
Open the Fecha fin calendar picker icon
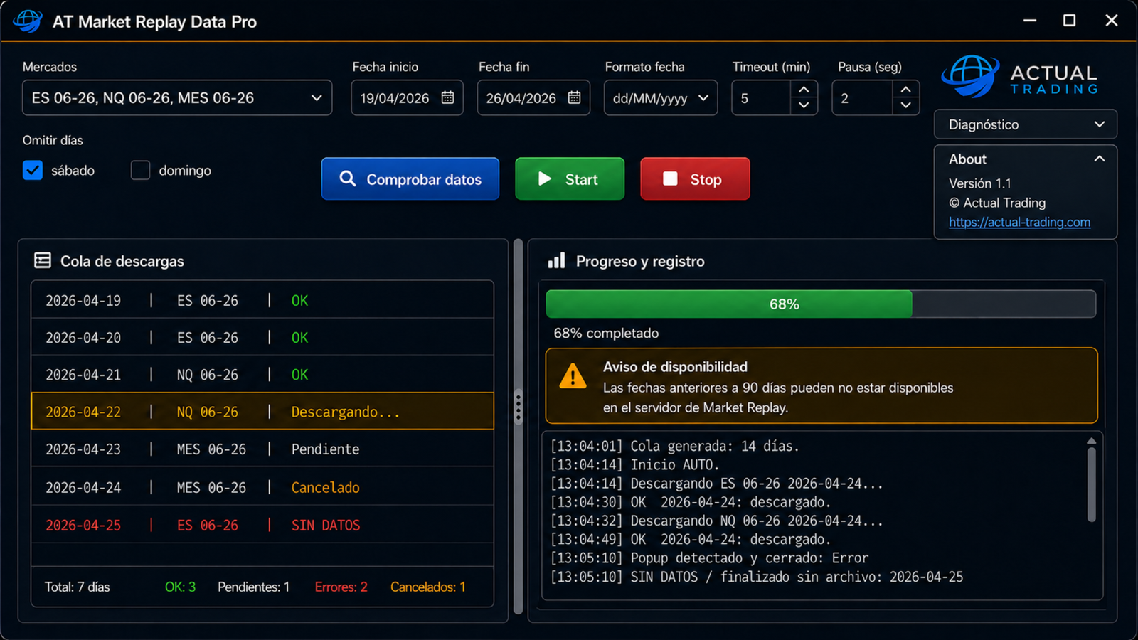[x=574, y=97]
